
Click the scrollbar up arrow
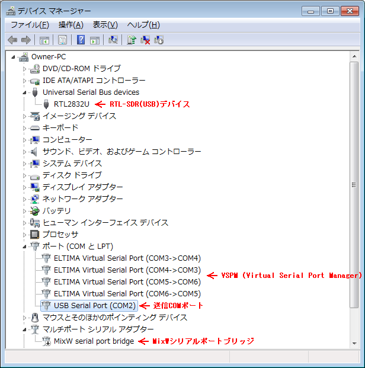(354, 56)
